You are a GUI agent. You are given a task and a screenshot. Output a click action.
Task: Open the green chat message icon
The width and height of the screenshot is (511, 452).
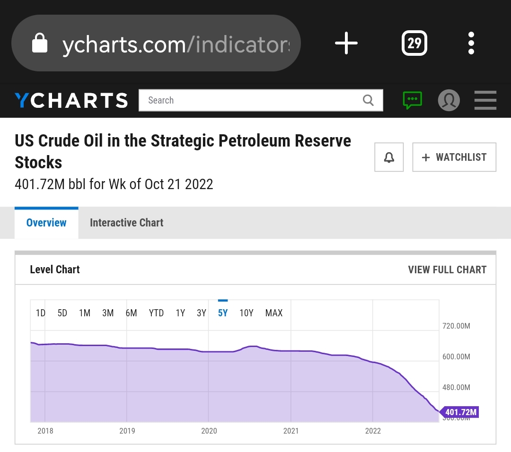(x=412, y=100)
